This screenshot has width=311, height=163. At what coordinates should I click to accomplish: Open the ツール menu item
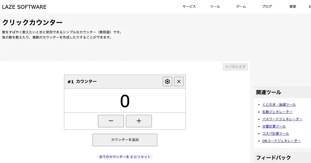point(215,7)
